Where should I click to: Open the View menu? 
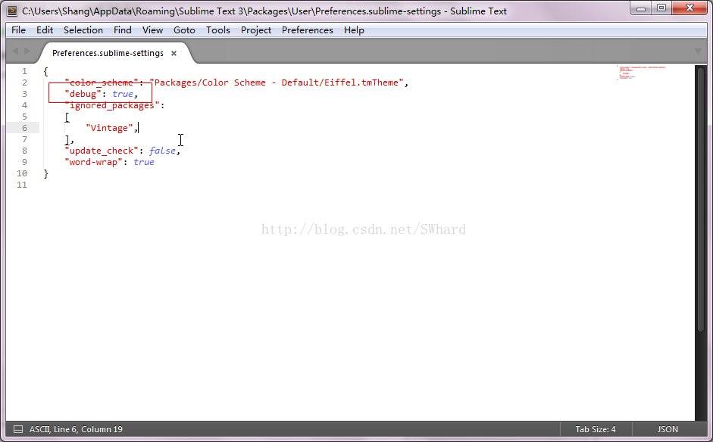pos(152,30)
